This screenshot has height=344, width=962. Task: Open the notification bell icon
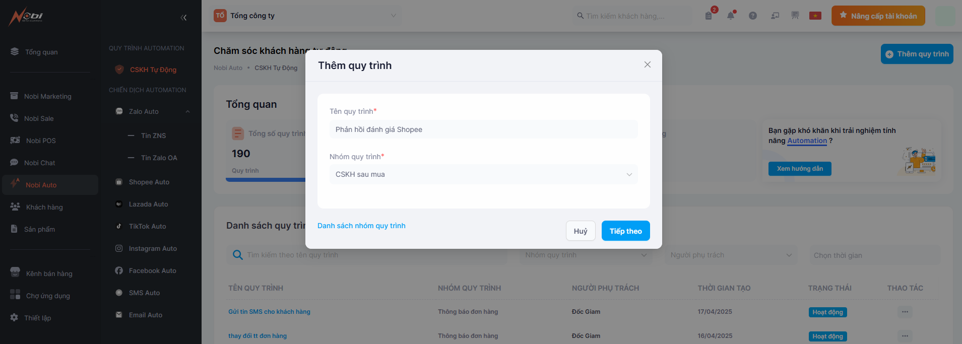[731, 16]
